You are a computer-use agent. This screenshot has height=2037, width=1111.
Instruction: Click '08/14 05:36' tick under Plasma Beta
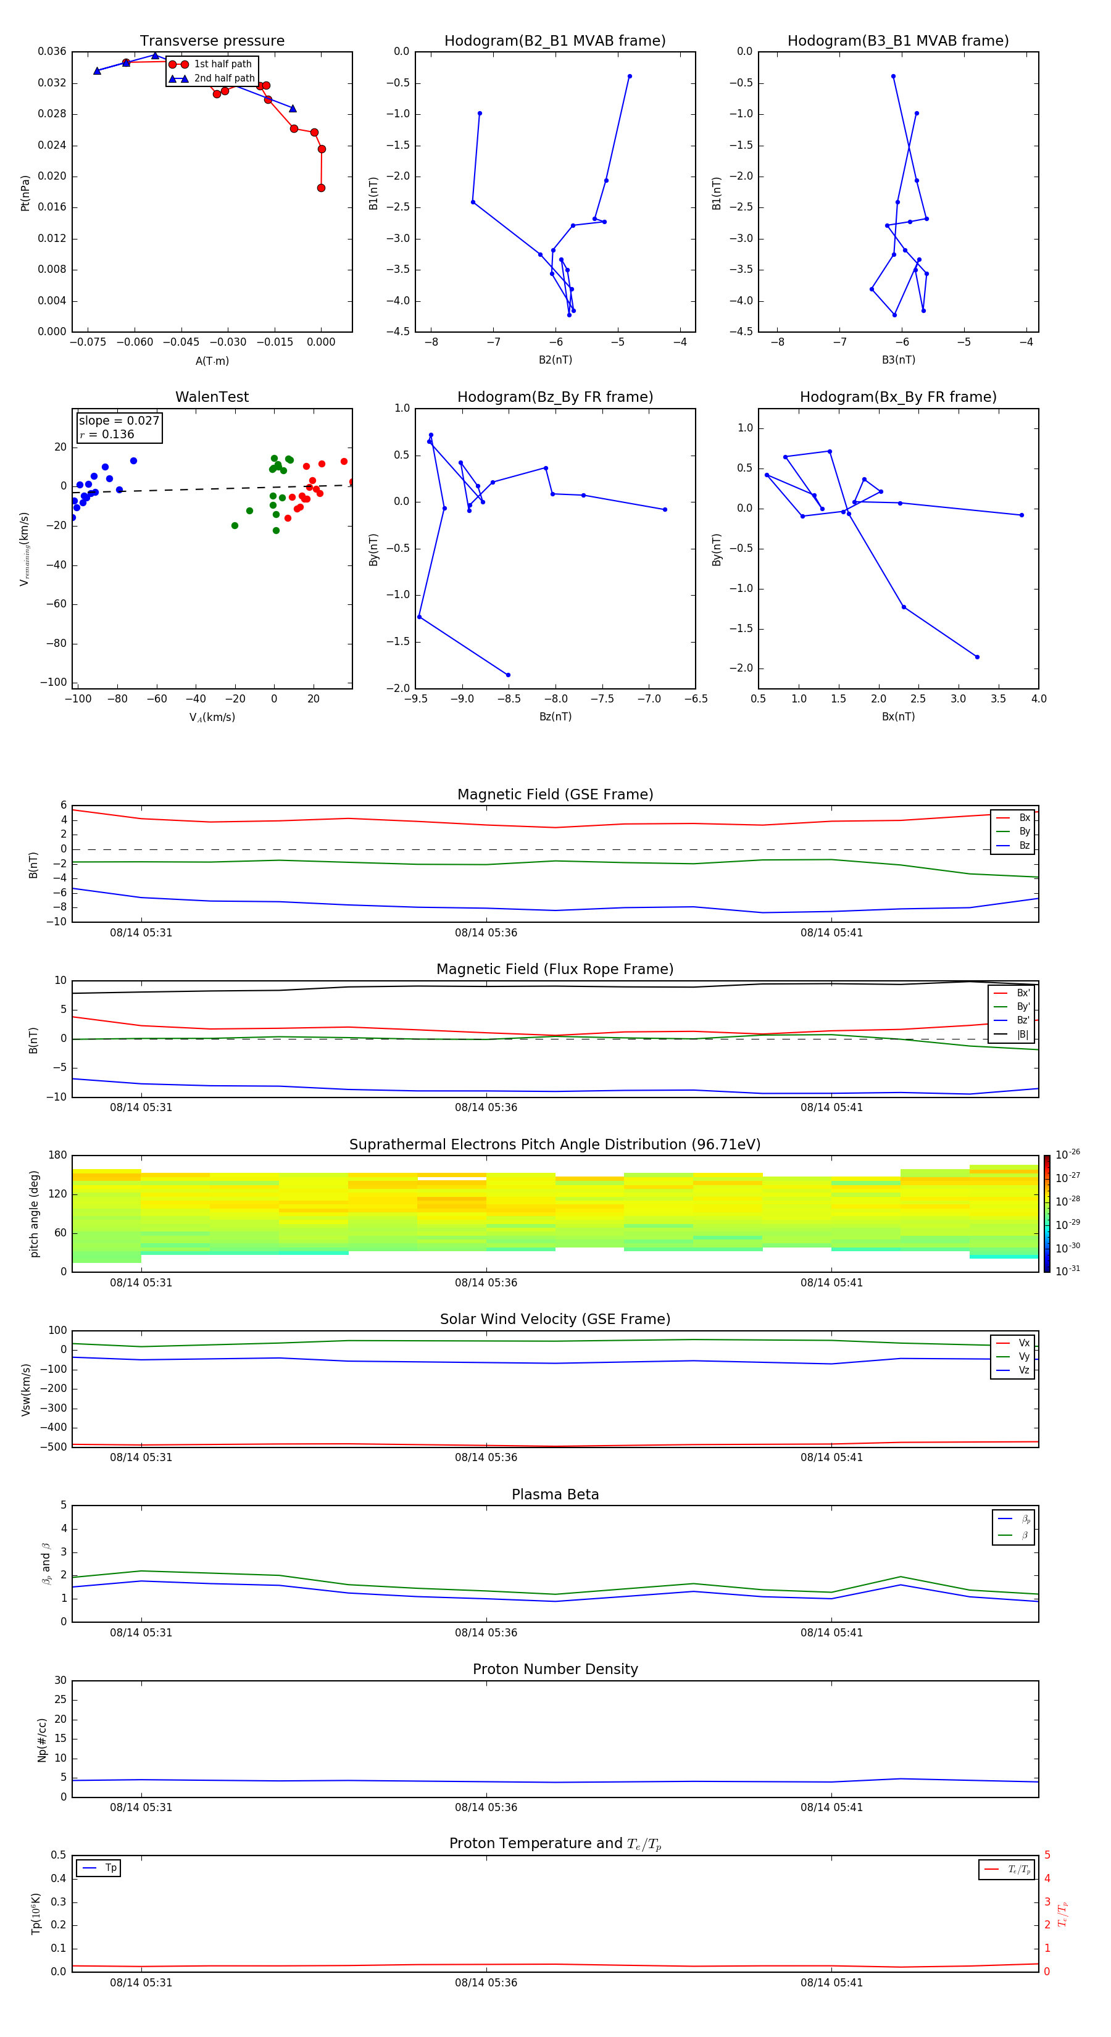[486, 1633]
